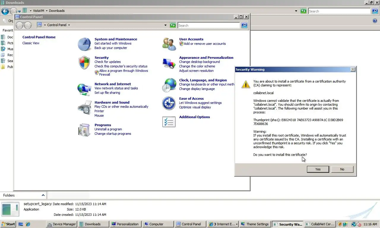Click the Downloads window search field
The height and width of the screenshot is (228, 380).
(339, 11)
